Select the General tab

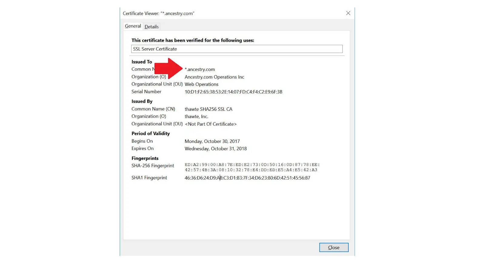pos(133,26)
